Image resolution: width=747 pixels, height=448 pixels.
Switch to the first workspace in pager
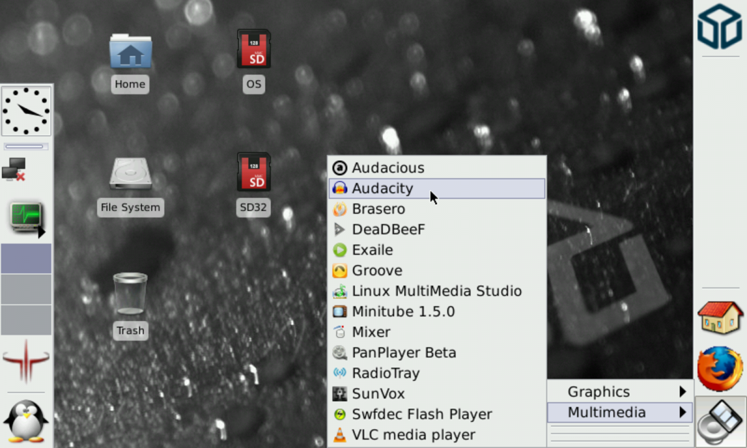coord(26,259)
